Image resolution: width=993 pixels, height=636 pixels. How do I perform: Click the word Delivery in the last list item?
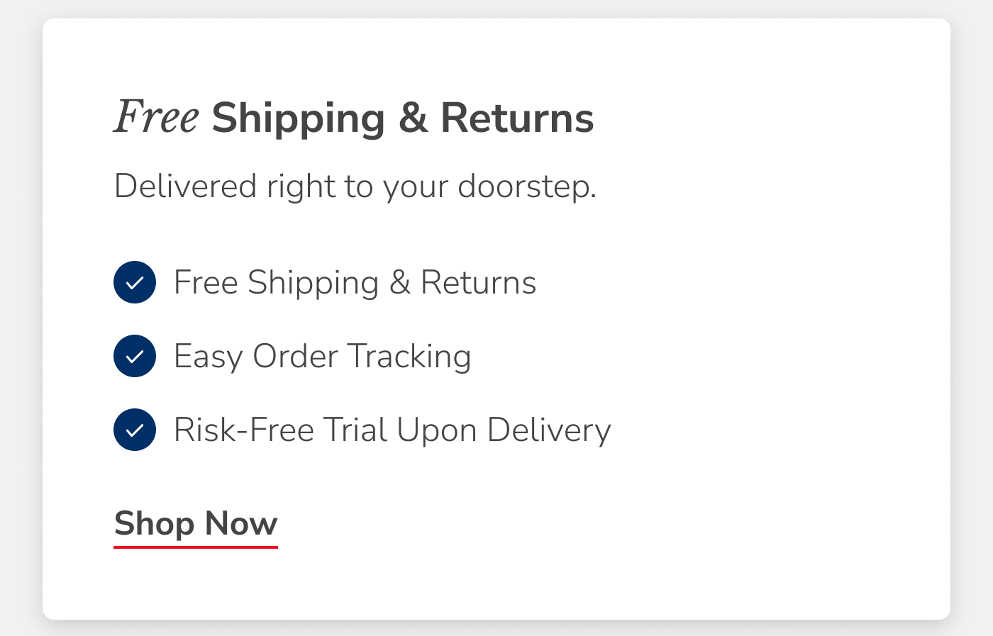pos(549,430)
